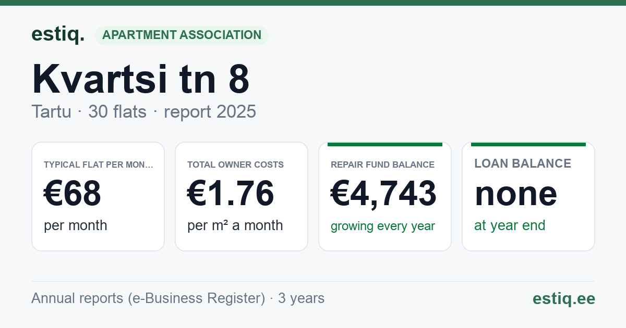This screenshot has width=626, height=328.
Task: Click the LOAN BALANCE label
Action: [x=523, y=163]
